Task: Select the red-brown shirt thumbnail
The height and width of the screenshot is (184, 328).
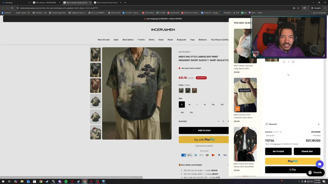Action: 95,86
